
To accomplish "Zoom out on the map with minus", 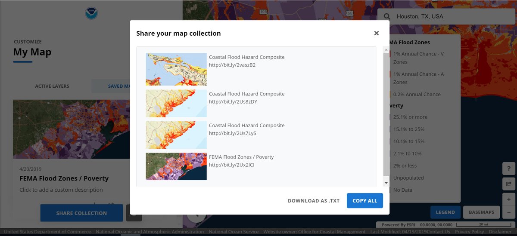I will coord(509,212).
